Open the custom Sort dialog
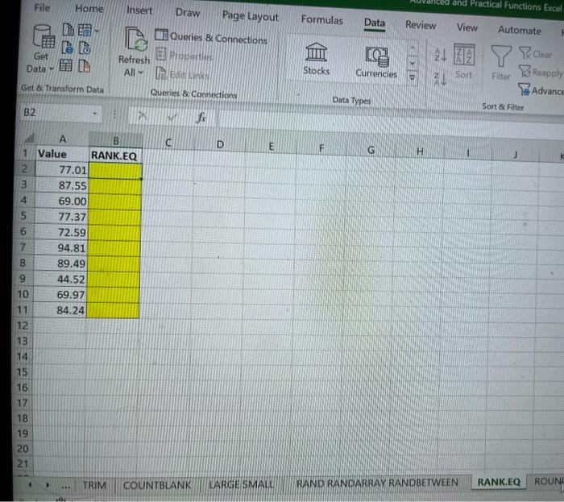The width and height of the screenshot is (564, 502). [463, 61]
